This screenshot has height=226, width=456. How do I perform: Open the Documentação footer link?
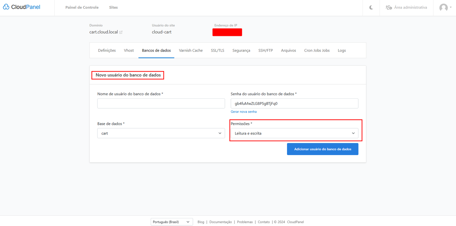point(221,222)
